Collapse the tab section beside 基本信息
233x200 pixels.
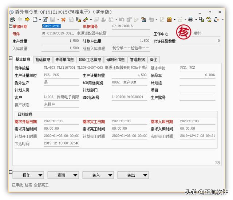click(x=10, y=58)
